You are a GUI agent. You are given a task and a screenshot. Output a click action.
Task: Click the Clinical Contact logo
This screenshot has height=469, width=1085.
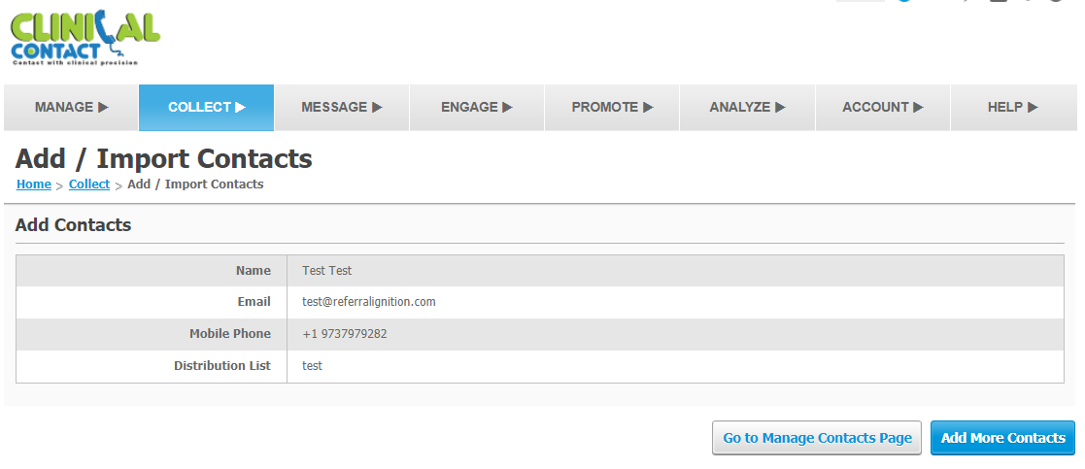tap(85, 38)
